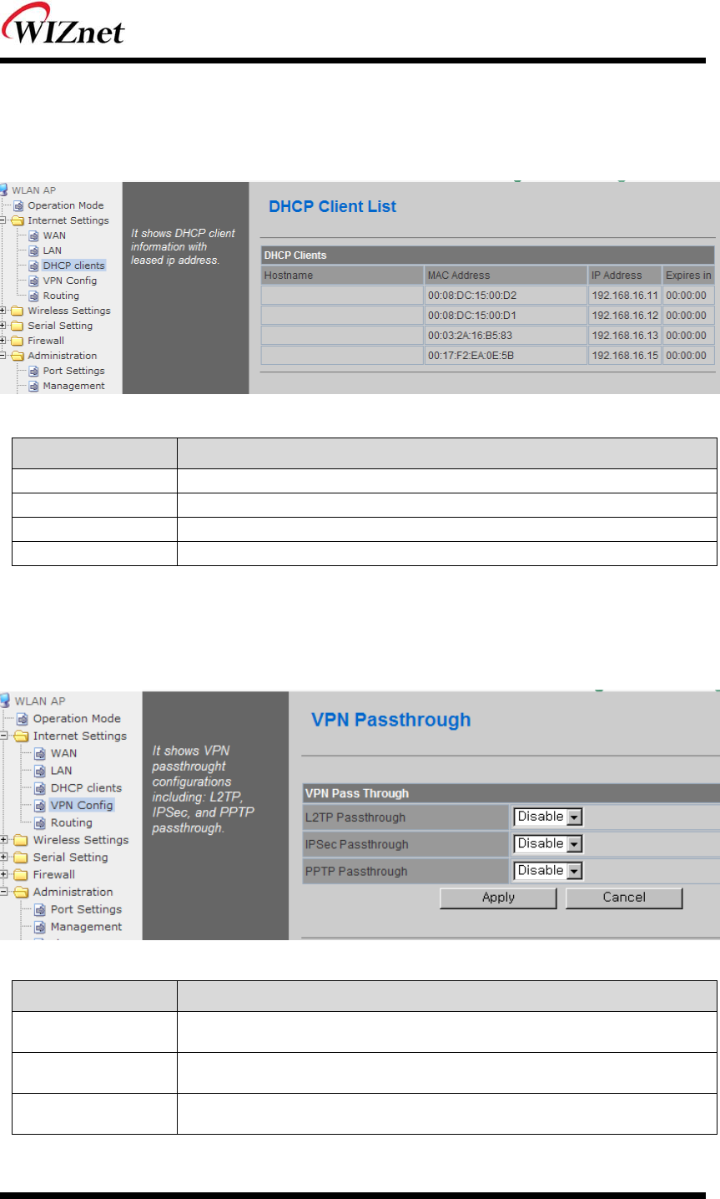
Task: Click Serial Setting folder icon in DHCP Client List screenshot
Action: coord(18,326)
